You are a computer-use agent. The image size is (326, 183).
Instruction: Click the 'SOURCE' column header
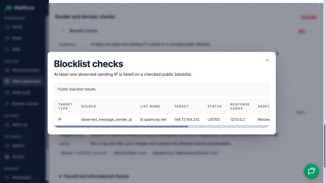[89, 106]
